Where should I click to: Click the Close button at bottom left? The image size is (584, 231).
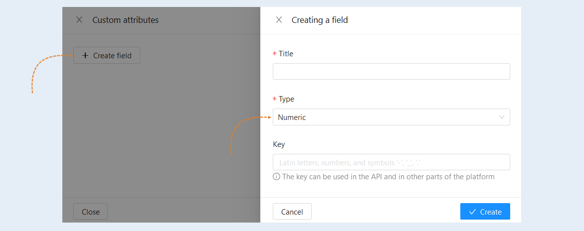[x=90, y=212]
